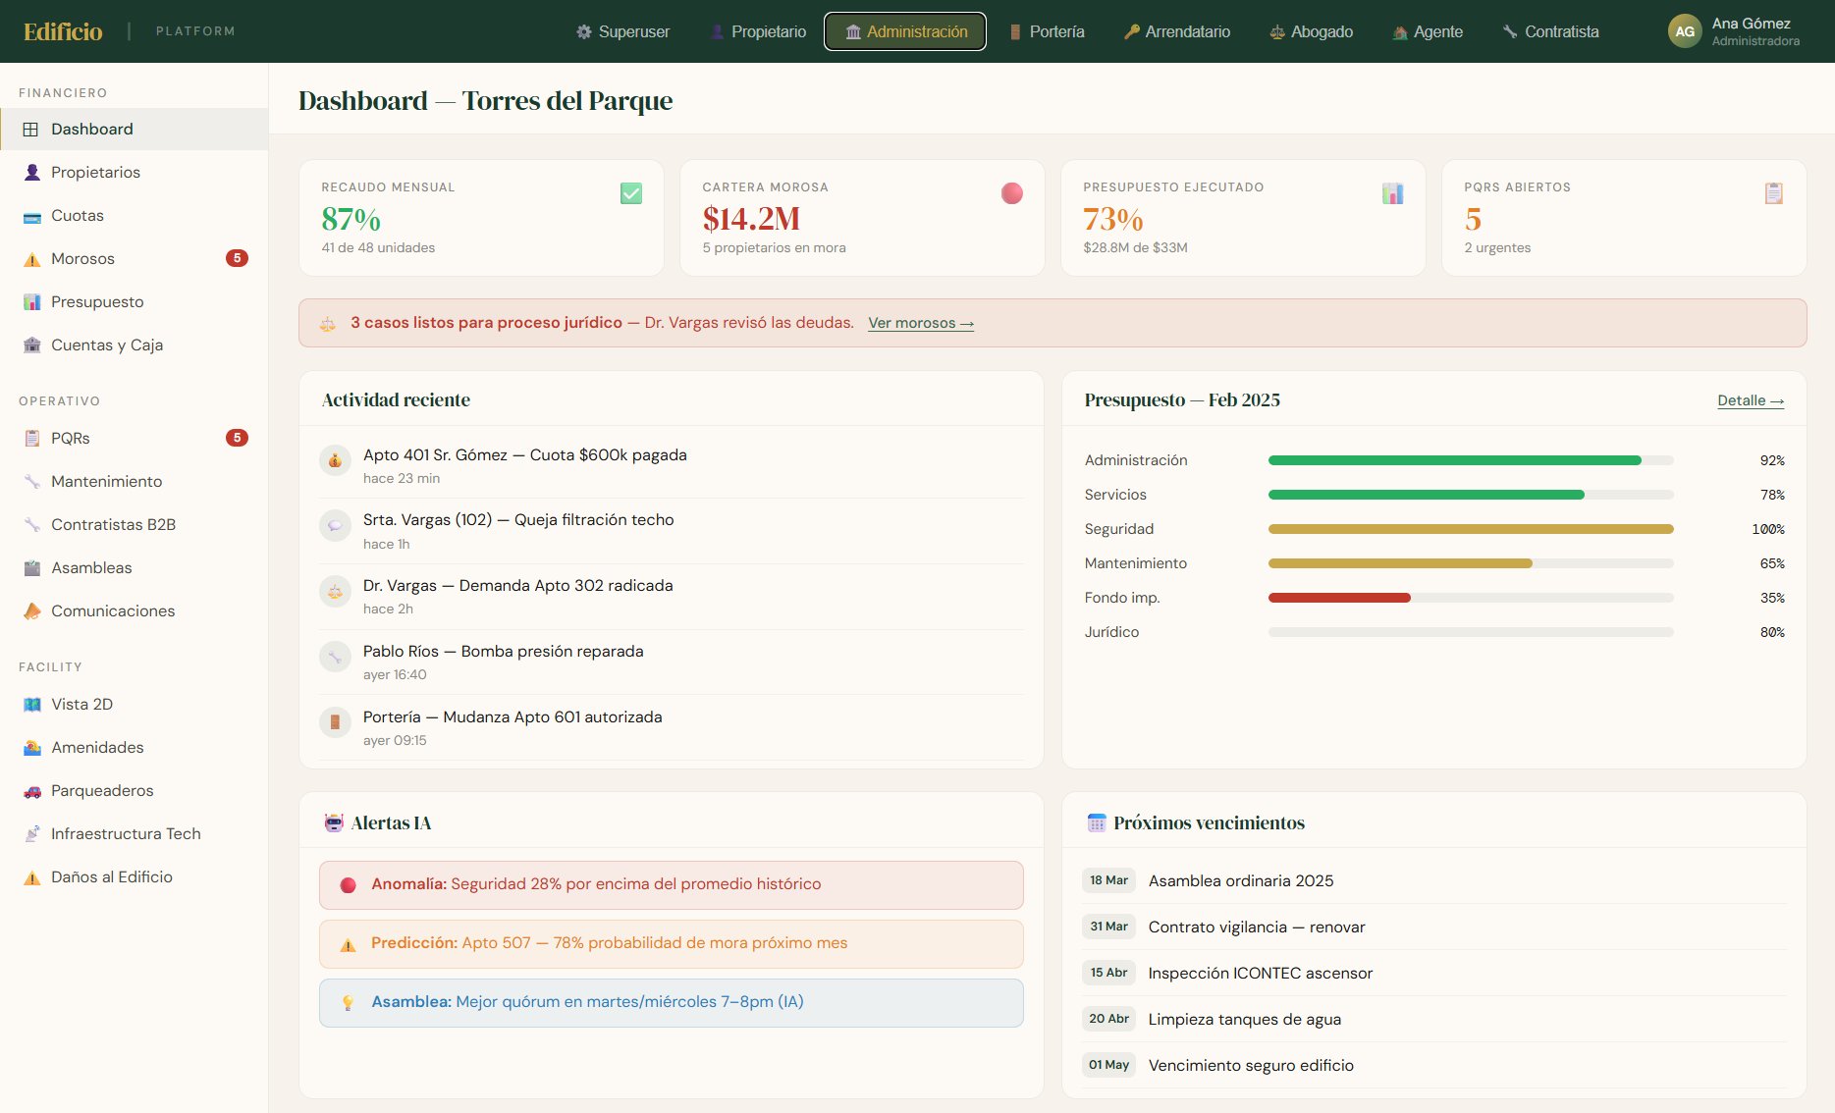
Task: Click the Presupuesto chart icon in sidebar
Action: [31, 302]
